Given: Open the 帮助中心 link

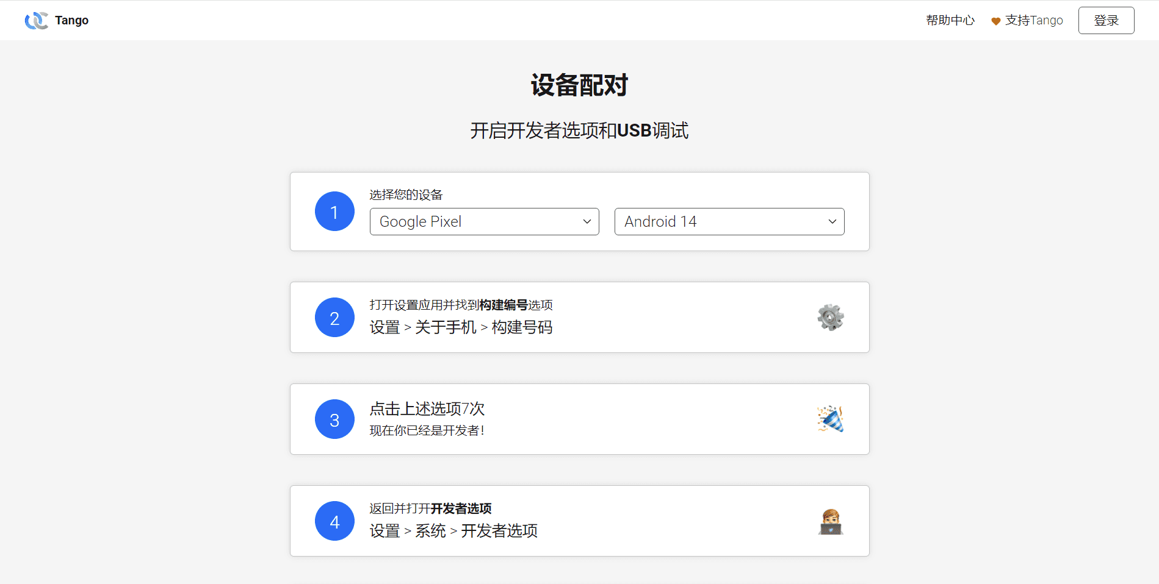Looking at the screenshot, I should click(x=950, y=20).
